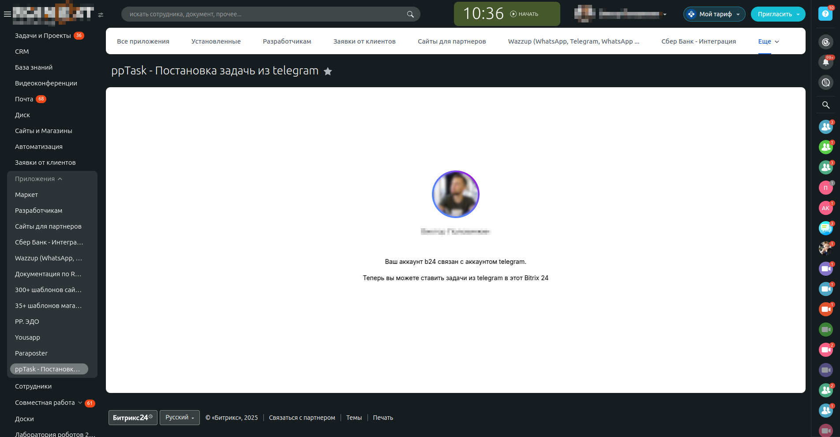Viewport: 840px width, 437px height.
Task: Open the teal-green group chat with badge 3
Action: click(x=826, y=167)
